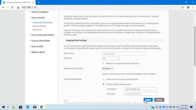Click the volume icon in system tray
The image size is (196, 110).
177,107
